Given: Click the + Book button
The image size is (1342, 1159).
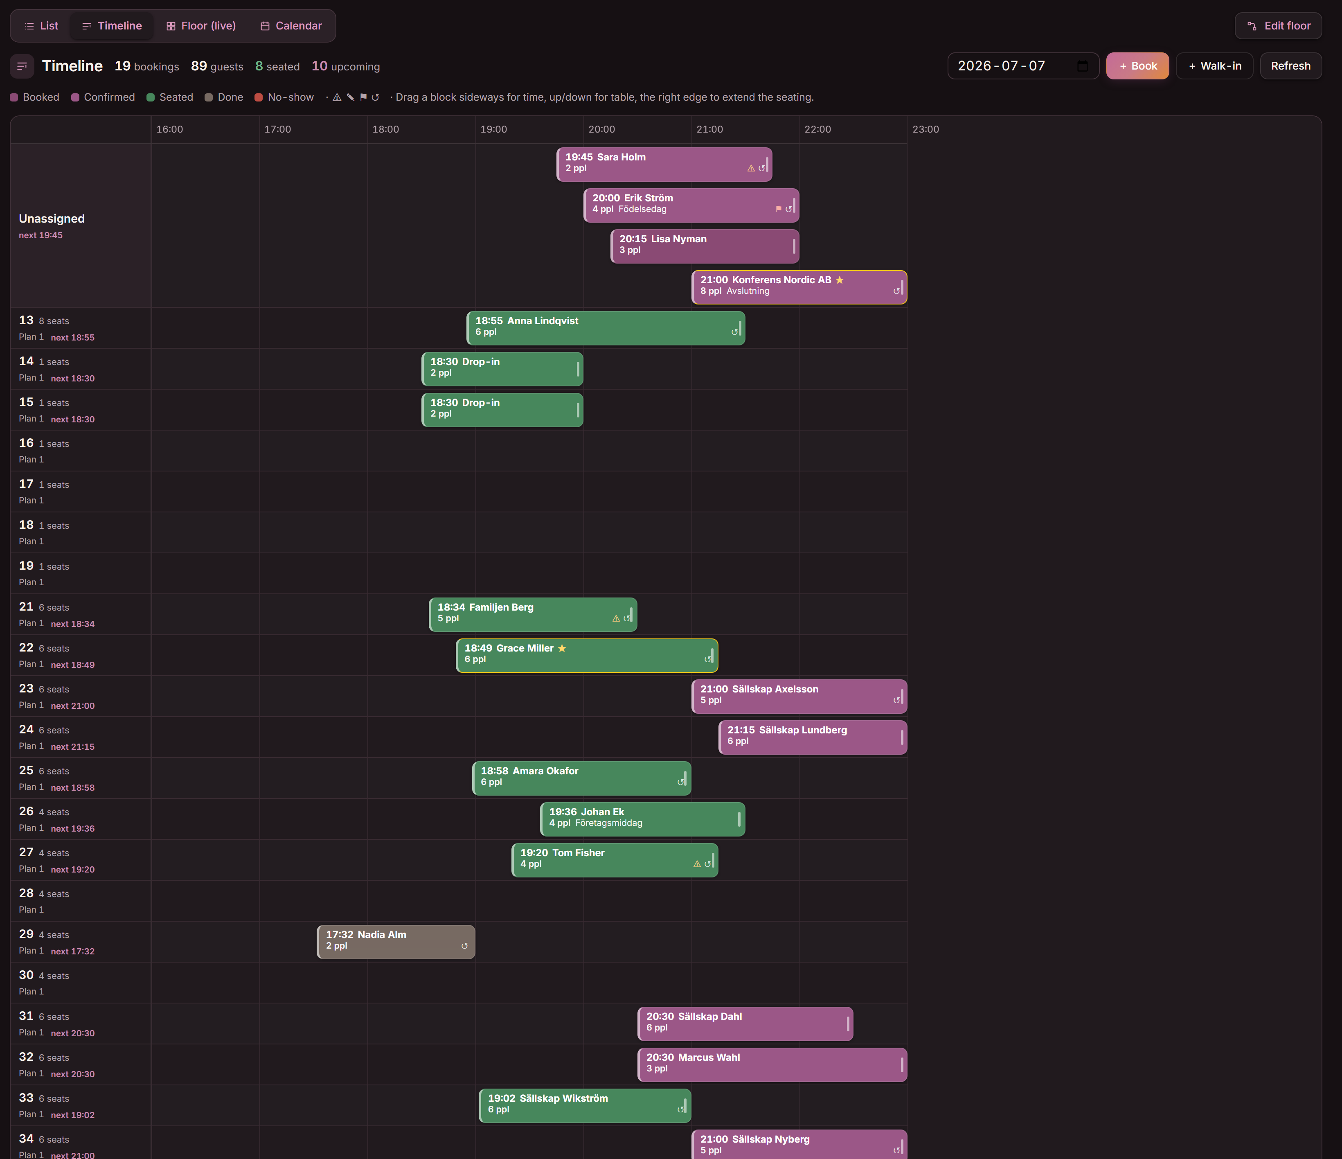Looking at the screenshot, I should click(x=1137, y=66).
